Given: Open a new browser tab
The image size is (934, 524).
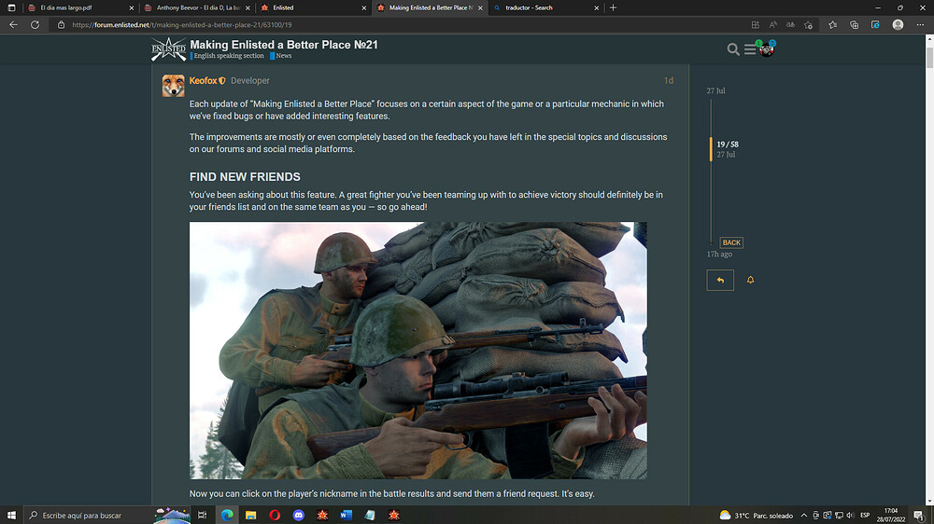Looking at the screenshot, I should [x=613, y=7].
